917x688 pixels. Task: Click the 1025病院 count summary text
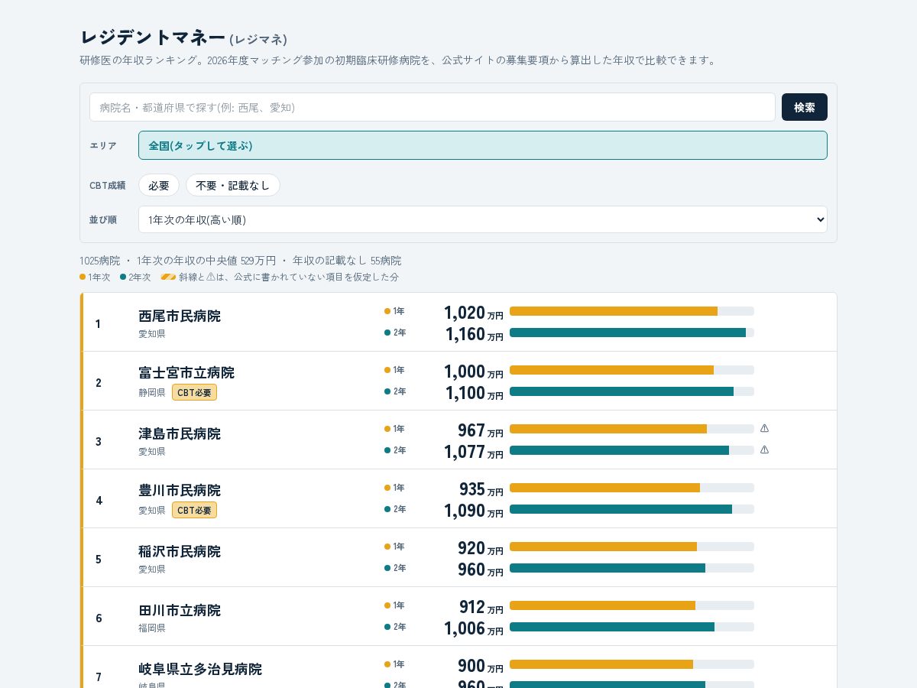tap(100, 261)
